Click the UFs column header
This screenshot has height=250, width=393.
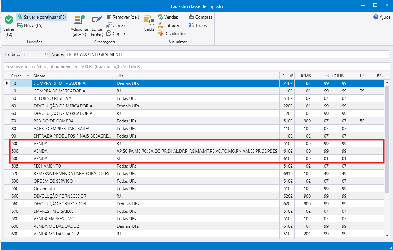(197, 76)
